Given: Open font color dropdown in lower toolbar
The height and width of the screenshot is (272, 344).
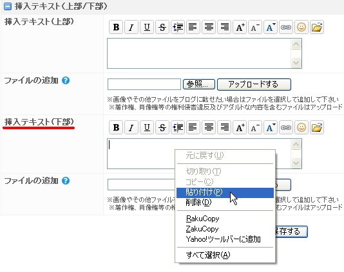Looking at the screenshot, I should click(271, 127).
